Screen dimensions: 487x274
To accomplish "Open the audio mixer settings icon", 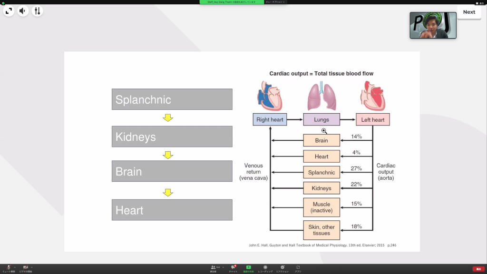I will (38, 11).
